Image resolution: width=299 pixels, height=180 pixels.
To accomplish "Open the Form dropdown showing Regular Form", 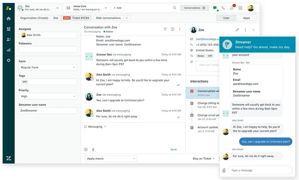I will click(x=48, y=67).
